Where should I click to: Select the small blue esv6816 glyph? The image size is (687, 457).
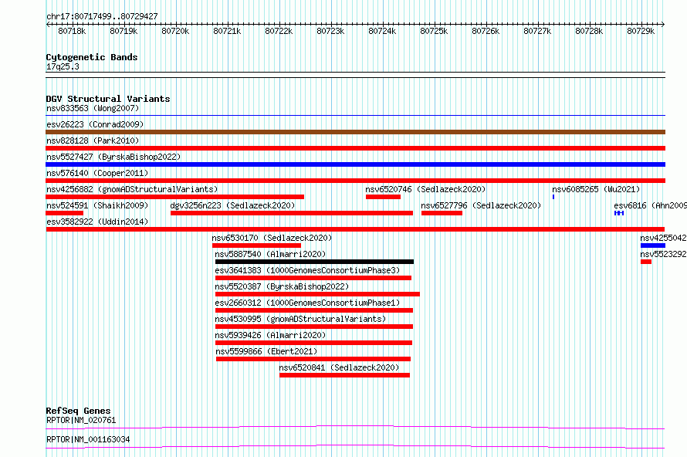pos(618,213)
